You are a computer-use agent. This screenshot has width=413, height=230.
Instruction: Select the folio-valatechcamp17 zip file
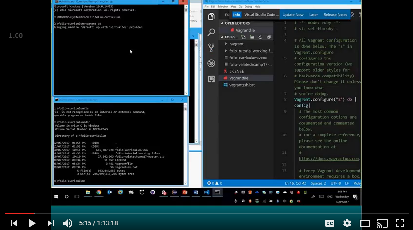246,65
